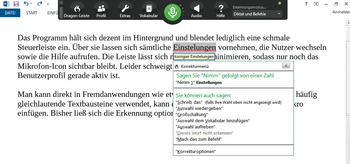The image size is (350, 164).
Task: Choose "Nimm 1" Einstellungen correction
Action: point(199,83)
